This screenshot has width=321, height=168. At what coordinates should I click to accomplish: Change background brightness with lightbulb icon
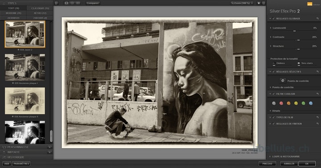259,3
